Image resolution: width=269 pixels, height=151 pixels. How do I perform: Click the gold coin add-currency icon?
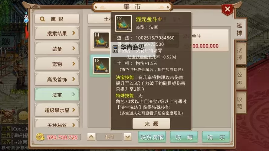pyautogui.click(x=40, y=137)
